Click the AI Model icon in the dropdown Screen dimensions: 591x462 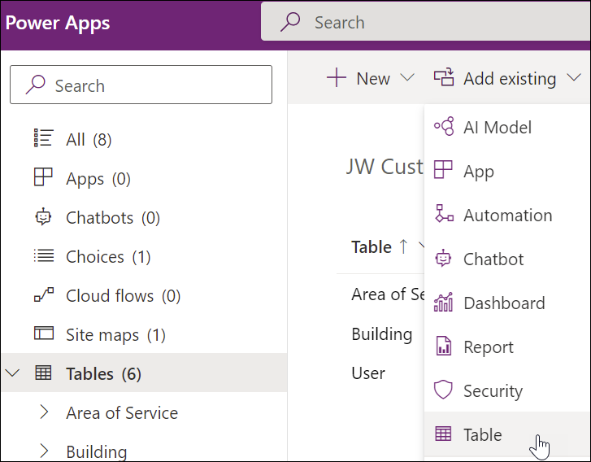point(444,126)
